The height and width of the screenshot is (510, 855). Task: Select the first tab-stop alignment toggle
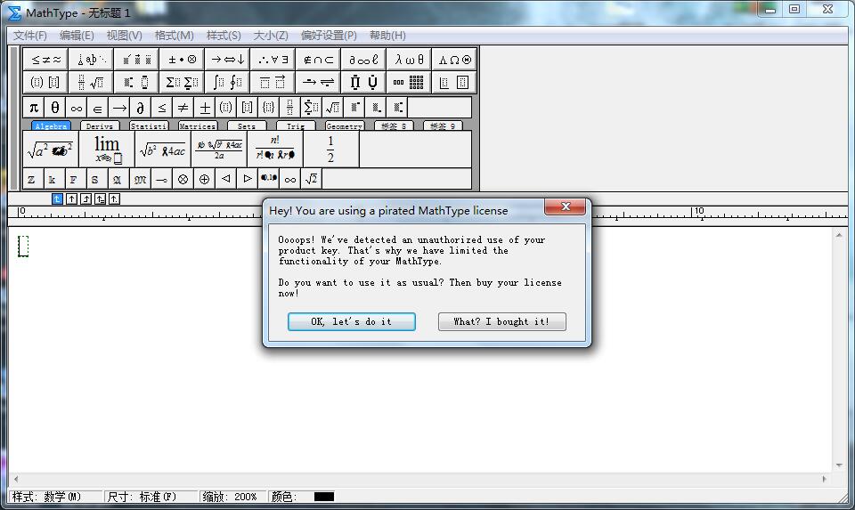58,198
